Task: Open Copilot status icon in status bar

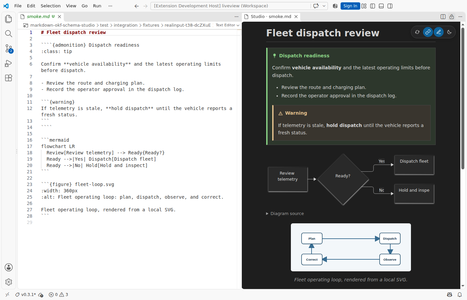Action: (x=450, y=295)
